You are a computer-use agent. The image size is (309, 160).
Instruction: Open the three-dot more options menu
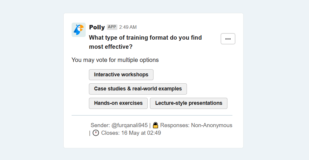[228, 39]
